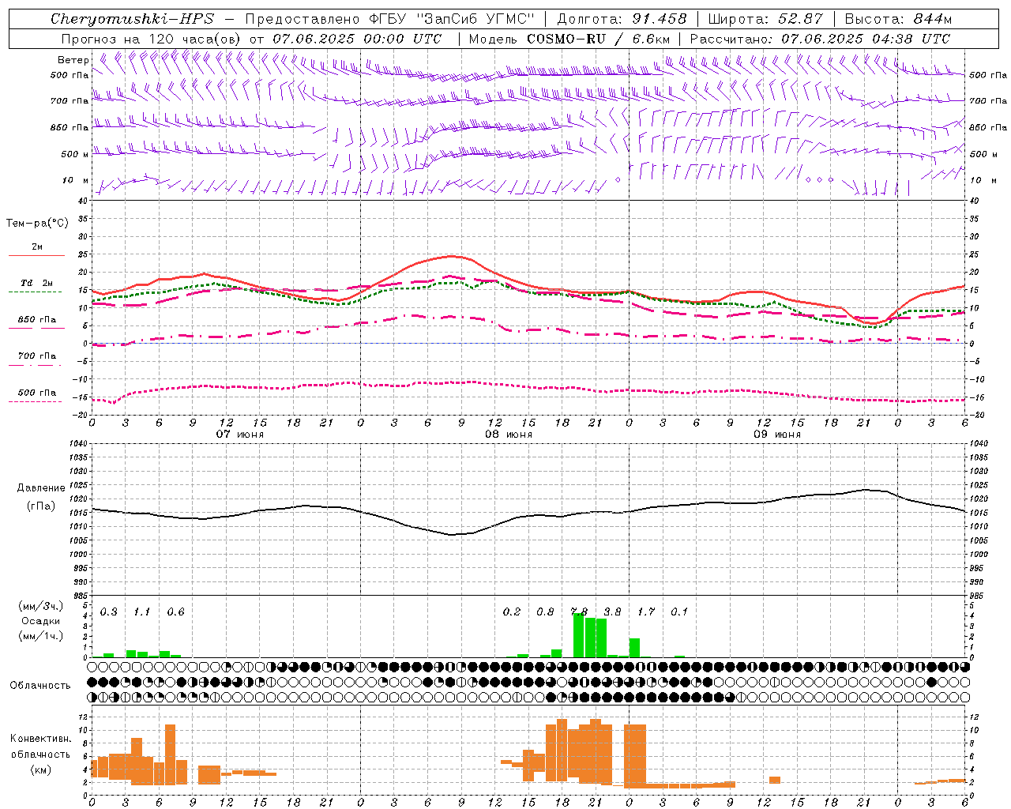Click the Высота: 844м label
Image resolution: width=1011 pixels, height=809 pixels.
(898, 19)
